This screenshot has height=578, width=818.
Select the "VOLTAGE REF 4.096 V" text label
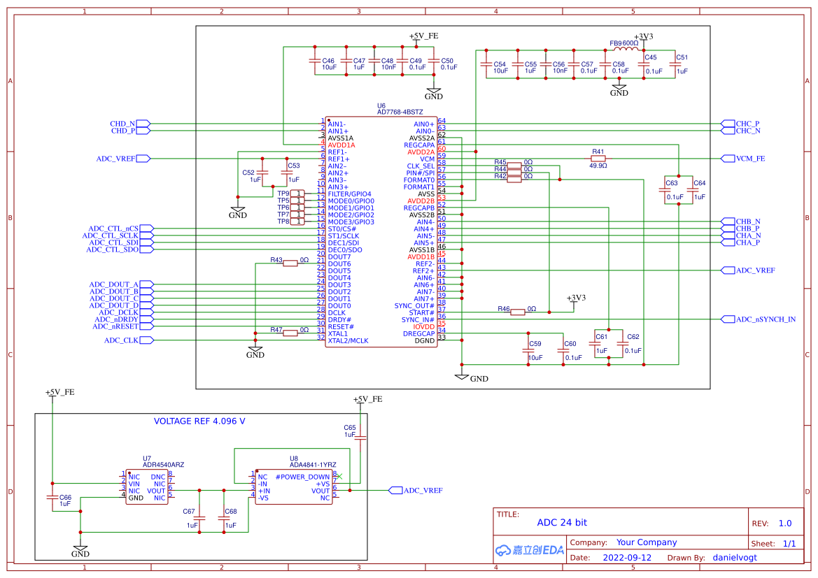click(x=199, y=421)
